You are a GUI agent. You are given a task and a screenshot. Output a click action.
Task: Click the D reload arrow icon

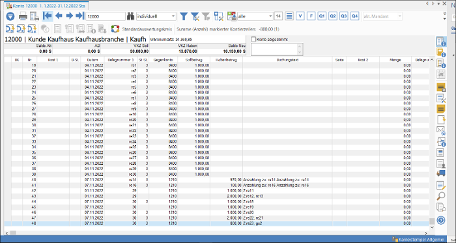[10, 29]
